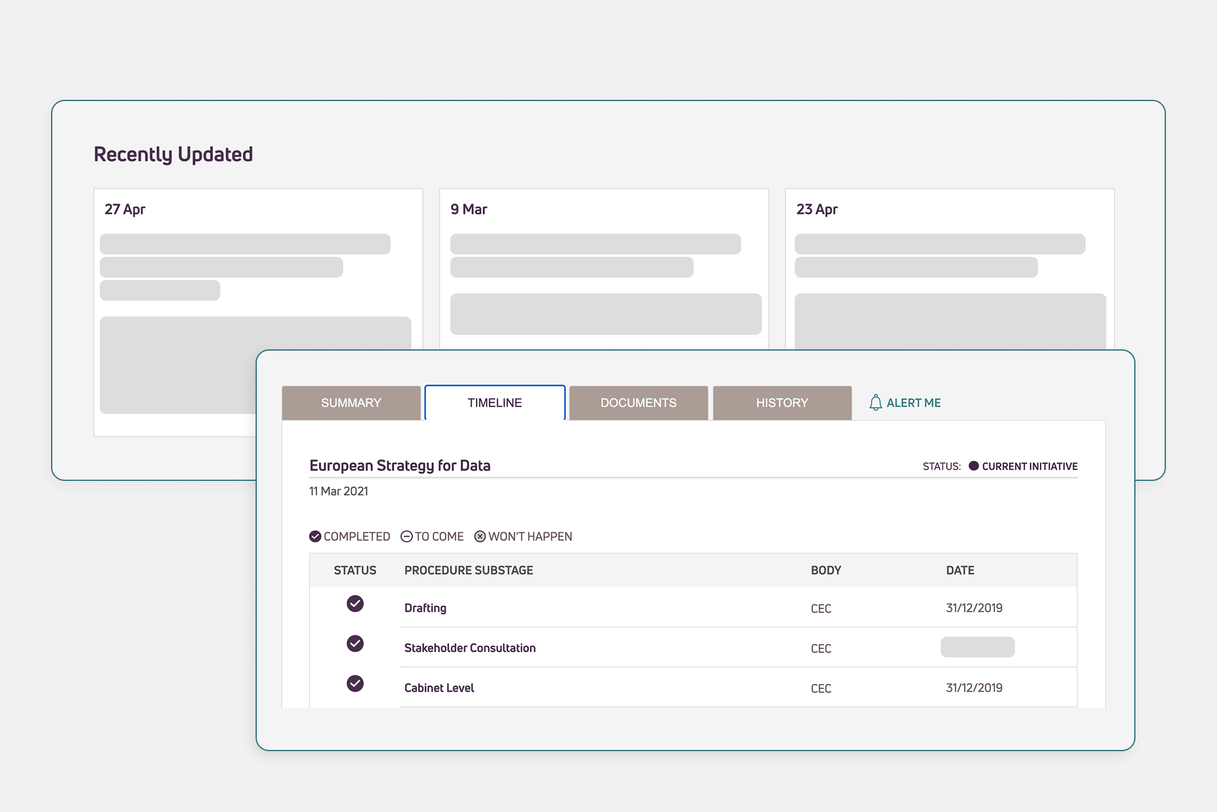Click the Current Initiative status dot
1217x812 pixels.
[x=974, y=466]
